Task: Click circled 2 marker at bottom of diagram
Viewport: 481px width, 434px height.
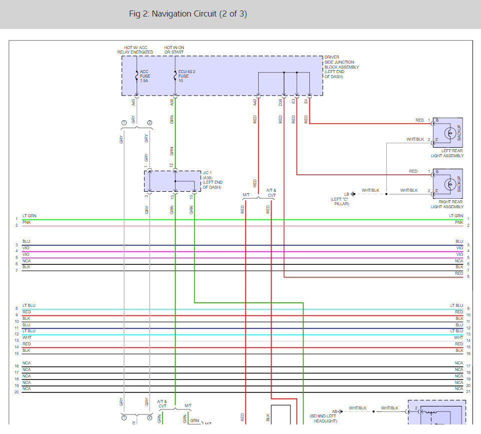Action: click(150, 418)
